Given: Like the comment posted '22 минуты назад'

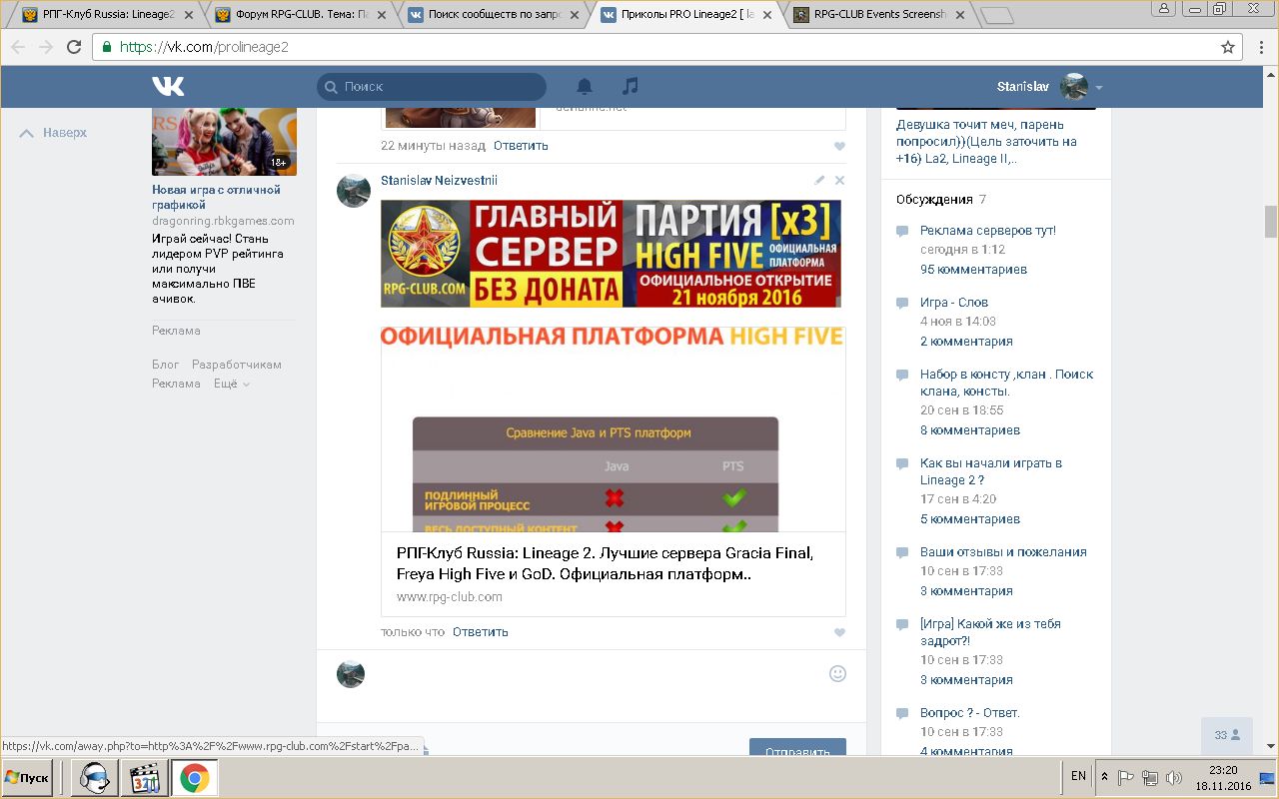Looking at the screenshot, I should (839, 146).
